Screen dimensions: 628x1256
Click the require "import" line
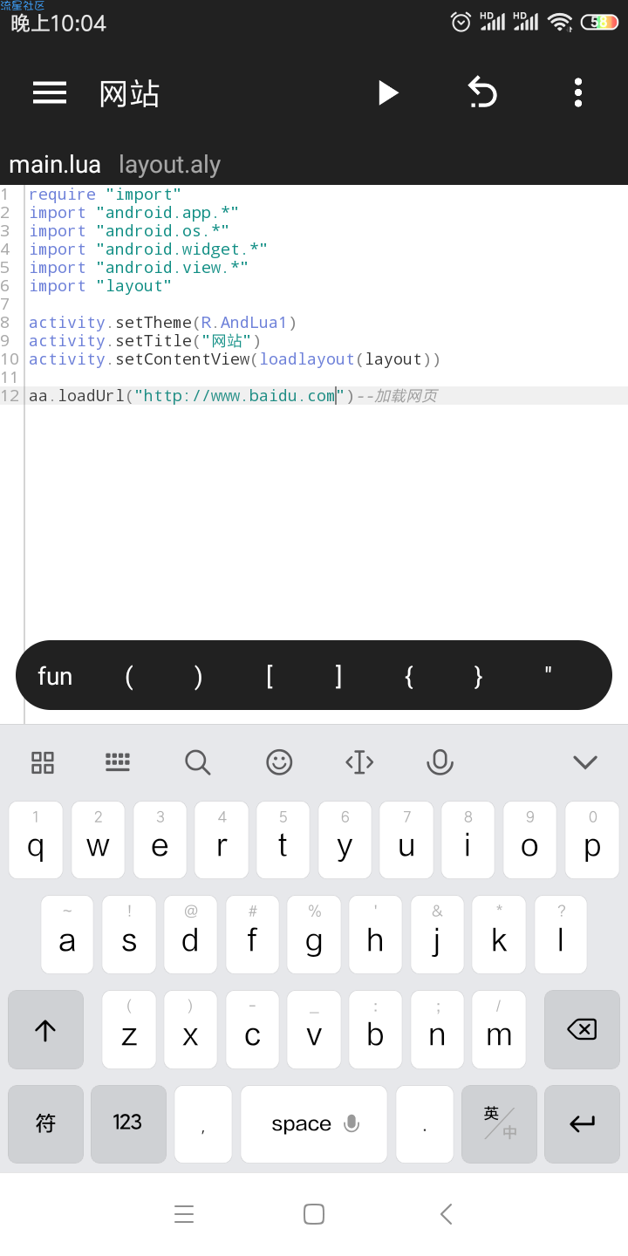(x=105, y=195)
